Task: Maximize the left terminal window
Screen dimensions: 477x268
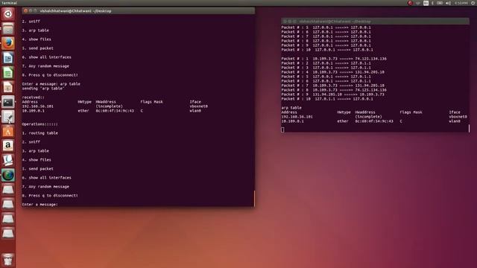Action: (35, 11)
